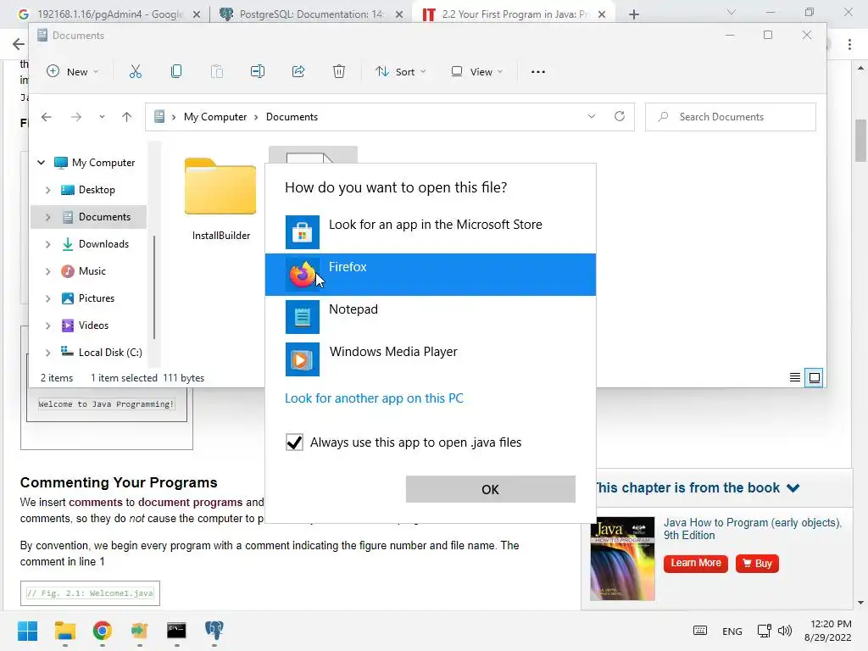Open Java How to Program book link
This screenshot has height=651, width=868.
[753, 529]
